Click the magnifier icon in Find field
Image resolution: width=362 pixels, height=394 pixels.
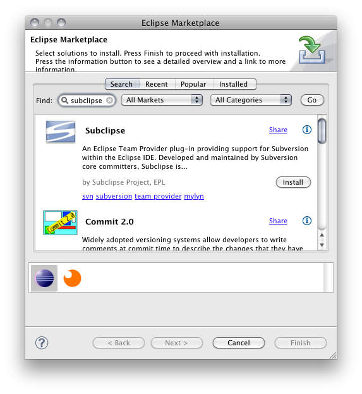[x=64, y=101]
